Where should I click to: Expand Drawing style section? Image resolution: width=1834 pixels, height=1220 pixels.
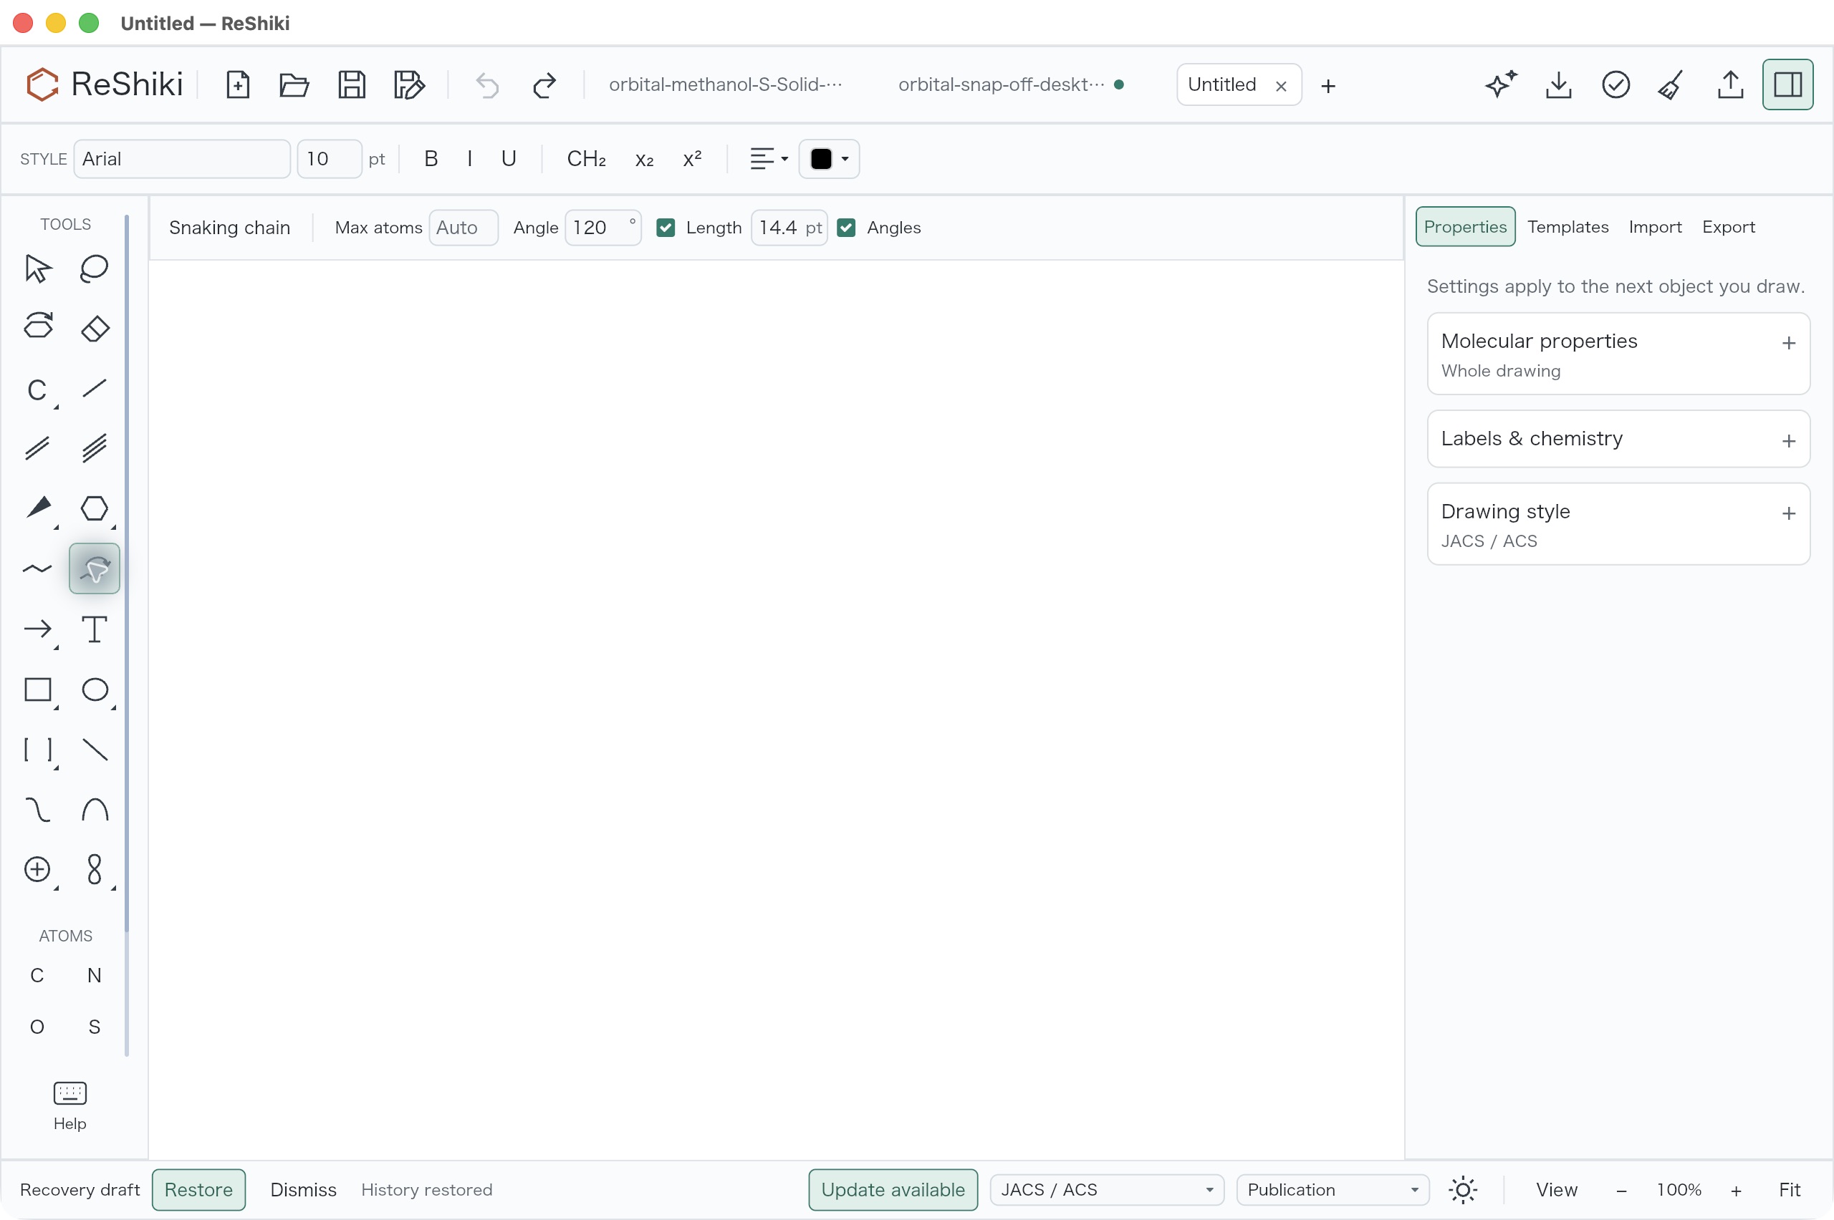pos(1618,523)
